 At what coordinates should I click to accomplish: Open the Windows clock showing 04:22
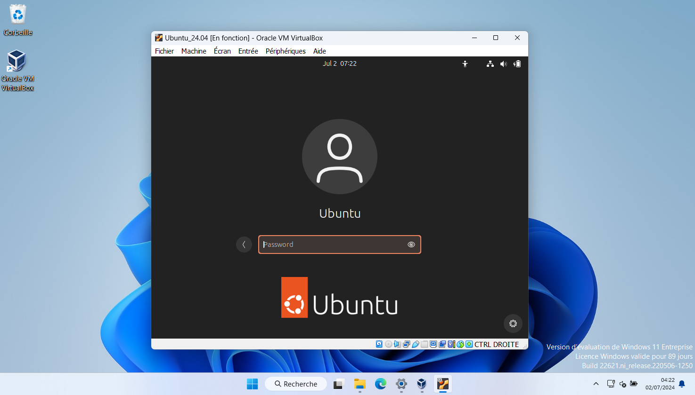click(660, 384)
